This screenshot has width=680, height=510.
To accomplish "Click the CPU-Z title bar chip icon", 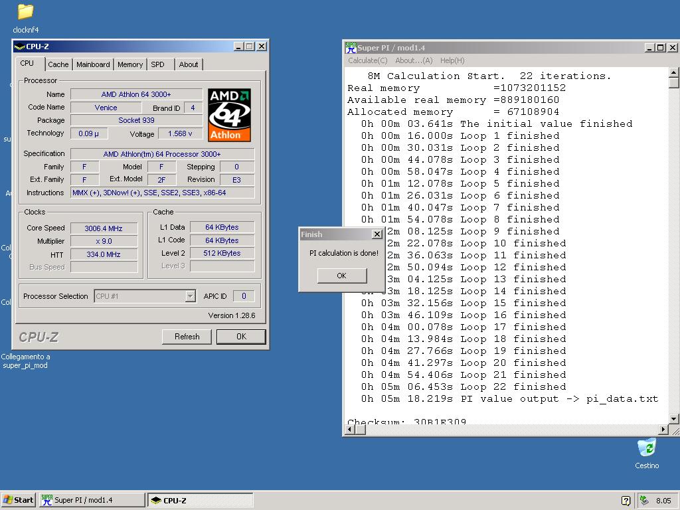I will click(x=19, y=46).
